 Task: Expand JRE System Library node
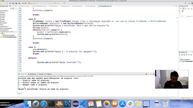pos(1,32)
